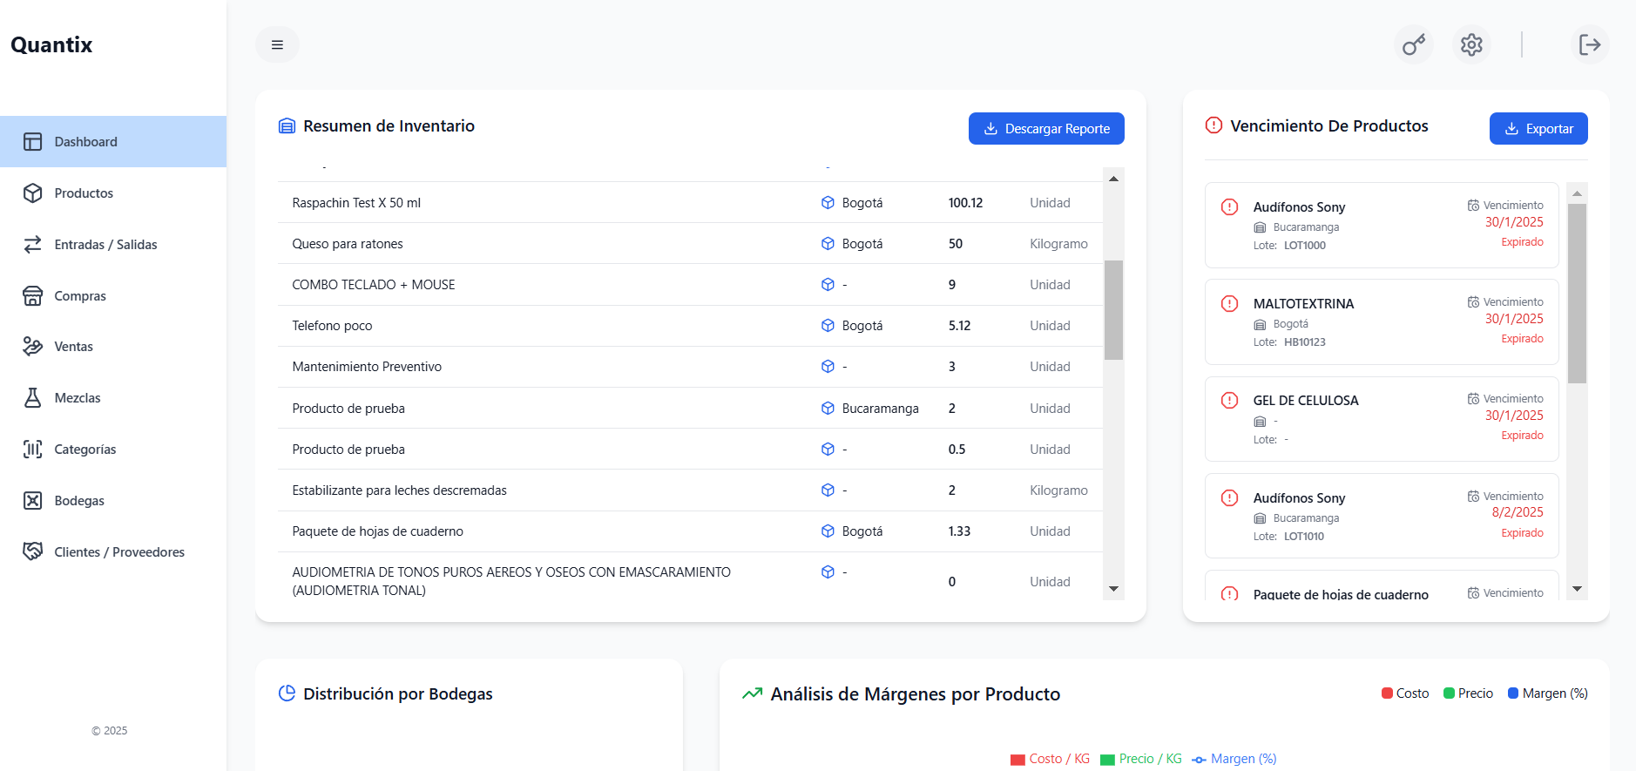Screen dimensions: 1636x771
Task: Select the Raspachin Test X 50 ml row
Action: click(x=690, y=202)
